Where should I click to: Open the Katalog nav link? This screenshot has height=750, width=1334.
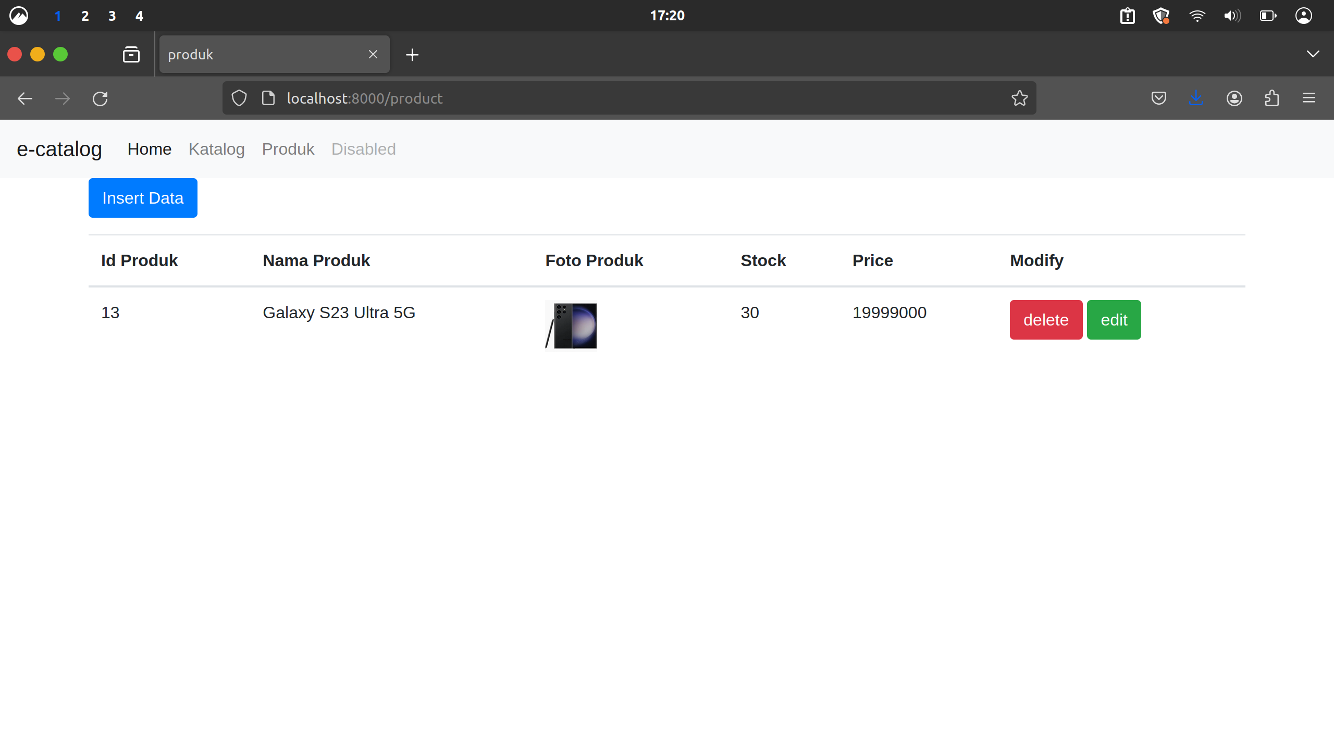pyautogui.click(x=216, y=149)
